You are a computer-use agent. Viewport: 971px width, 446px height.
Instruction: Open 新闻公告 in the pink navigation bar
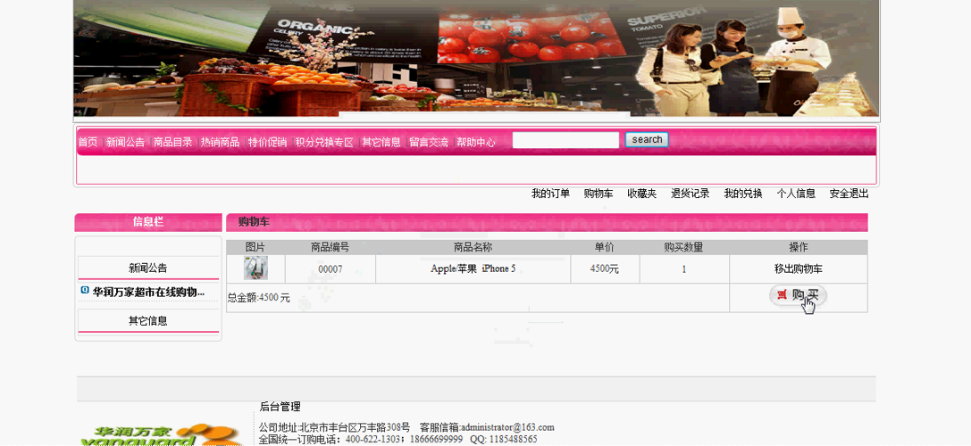(125, 143)
